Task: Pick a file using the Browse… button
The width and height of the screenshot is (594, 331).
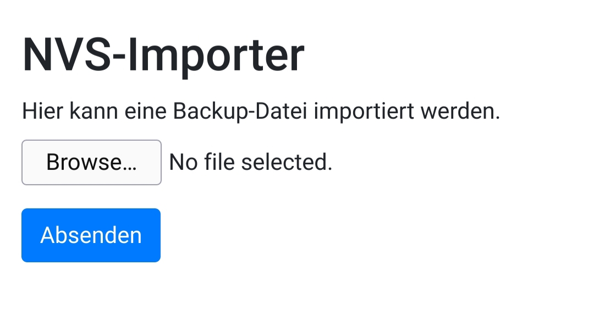Action: point(91,162)
